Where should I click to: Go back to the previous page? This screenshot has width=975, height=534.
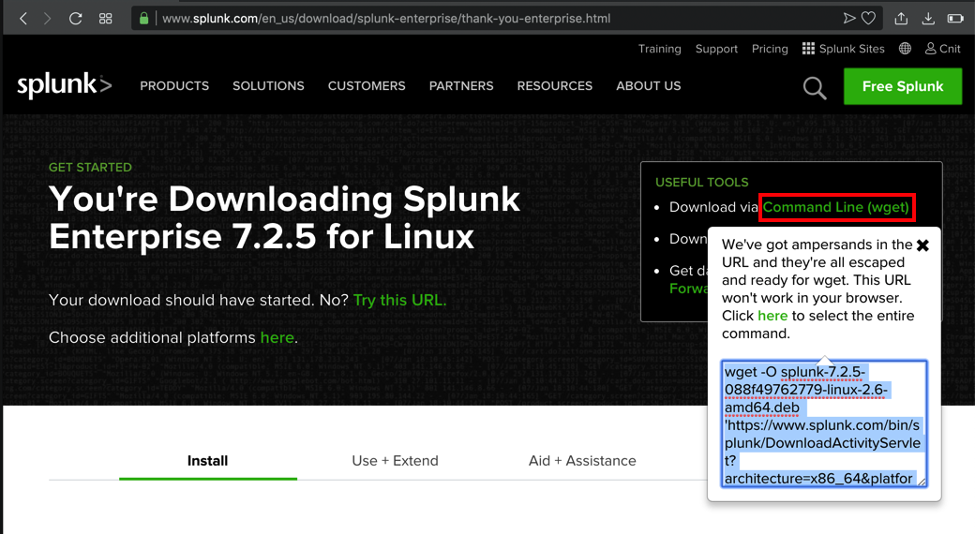pos(23,19)
